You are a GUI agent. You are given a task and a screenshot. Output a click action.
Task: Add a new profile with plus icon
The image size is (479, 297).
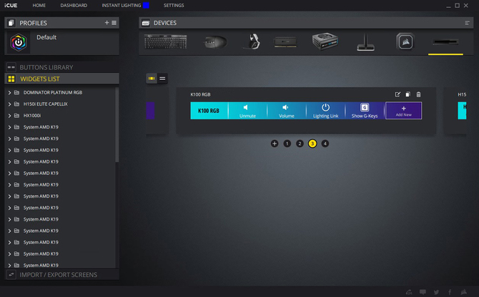click(x=107, y=23)
